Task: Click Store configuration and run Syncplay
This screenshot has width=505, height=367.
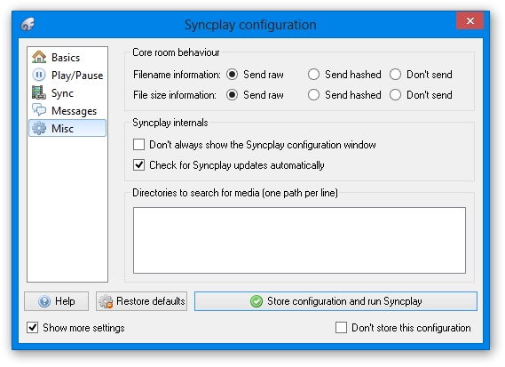Action: [335, 301]
